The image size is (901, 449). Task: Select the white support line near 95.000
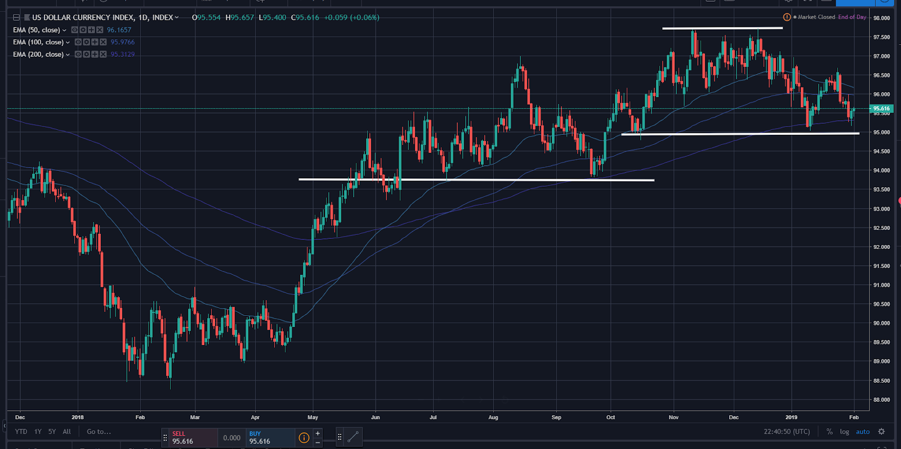740,134
